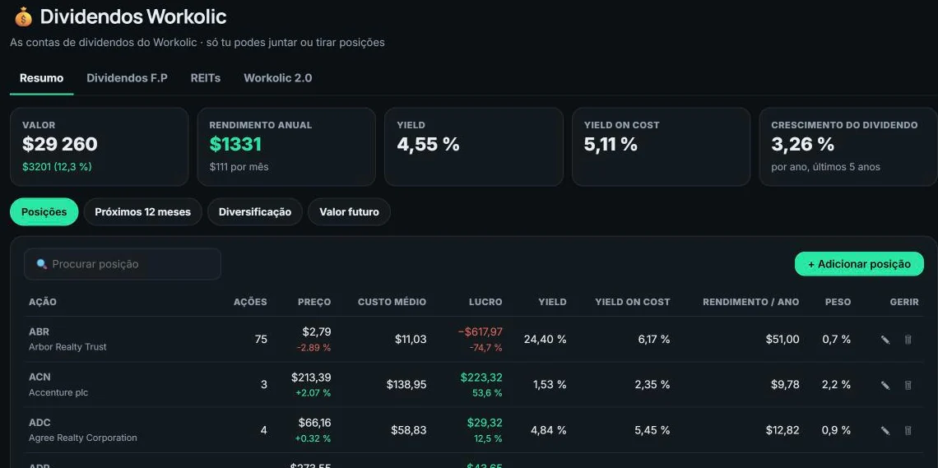Sort by the YIELD column header
The image size is (938, 468).
coord(552,302)
